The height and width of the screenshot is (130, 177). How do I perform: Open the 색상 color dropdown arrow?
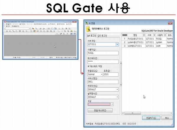click(112, 104)
